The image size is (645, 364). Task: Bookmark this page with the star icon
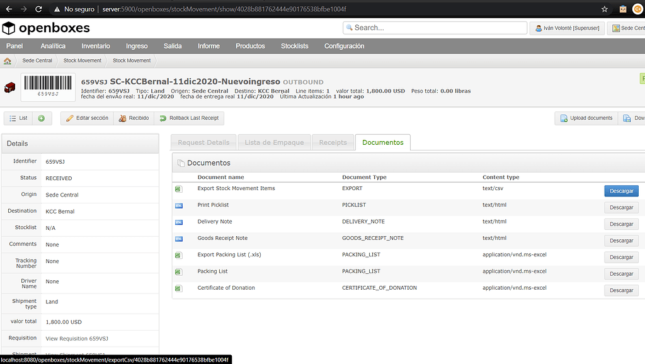pyautogui.click(x=605, y=9)
